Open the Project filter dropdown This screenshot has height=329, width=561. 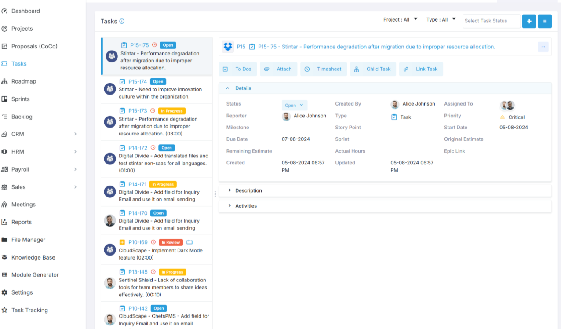[x=400, y=20]
